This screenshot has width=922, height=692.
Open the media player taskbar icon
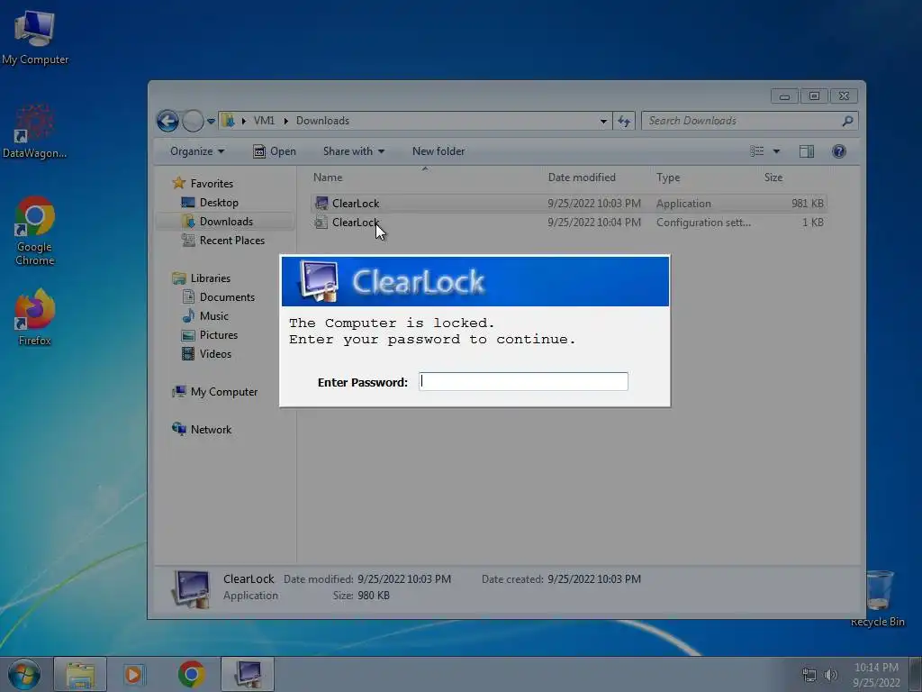(134, 674)
